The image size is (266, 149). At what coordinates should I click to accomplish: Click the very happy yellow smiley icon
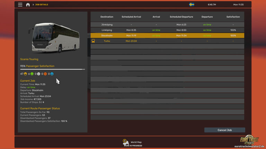26,74
